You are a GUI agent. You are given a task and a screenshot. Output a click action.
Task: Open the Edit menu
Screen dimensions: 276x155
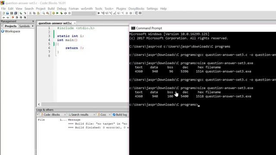point(10,9)
